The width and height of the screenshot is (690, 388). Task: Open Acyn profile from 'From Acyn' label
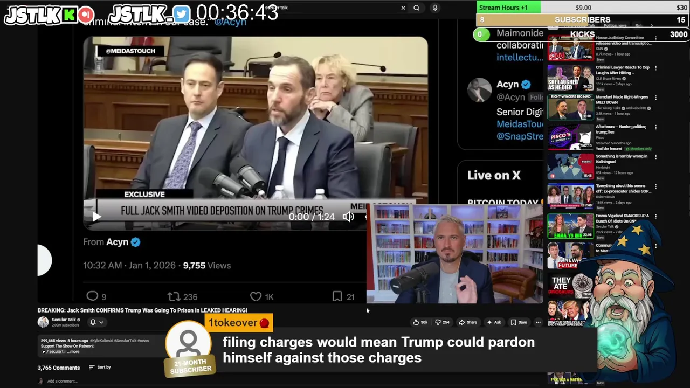coord(117,242)
